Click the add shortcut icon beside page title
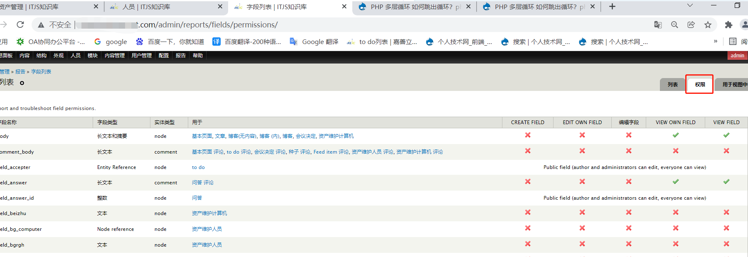Viewport: 748px width, 257px height. [x=22, y=83]
